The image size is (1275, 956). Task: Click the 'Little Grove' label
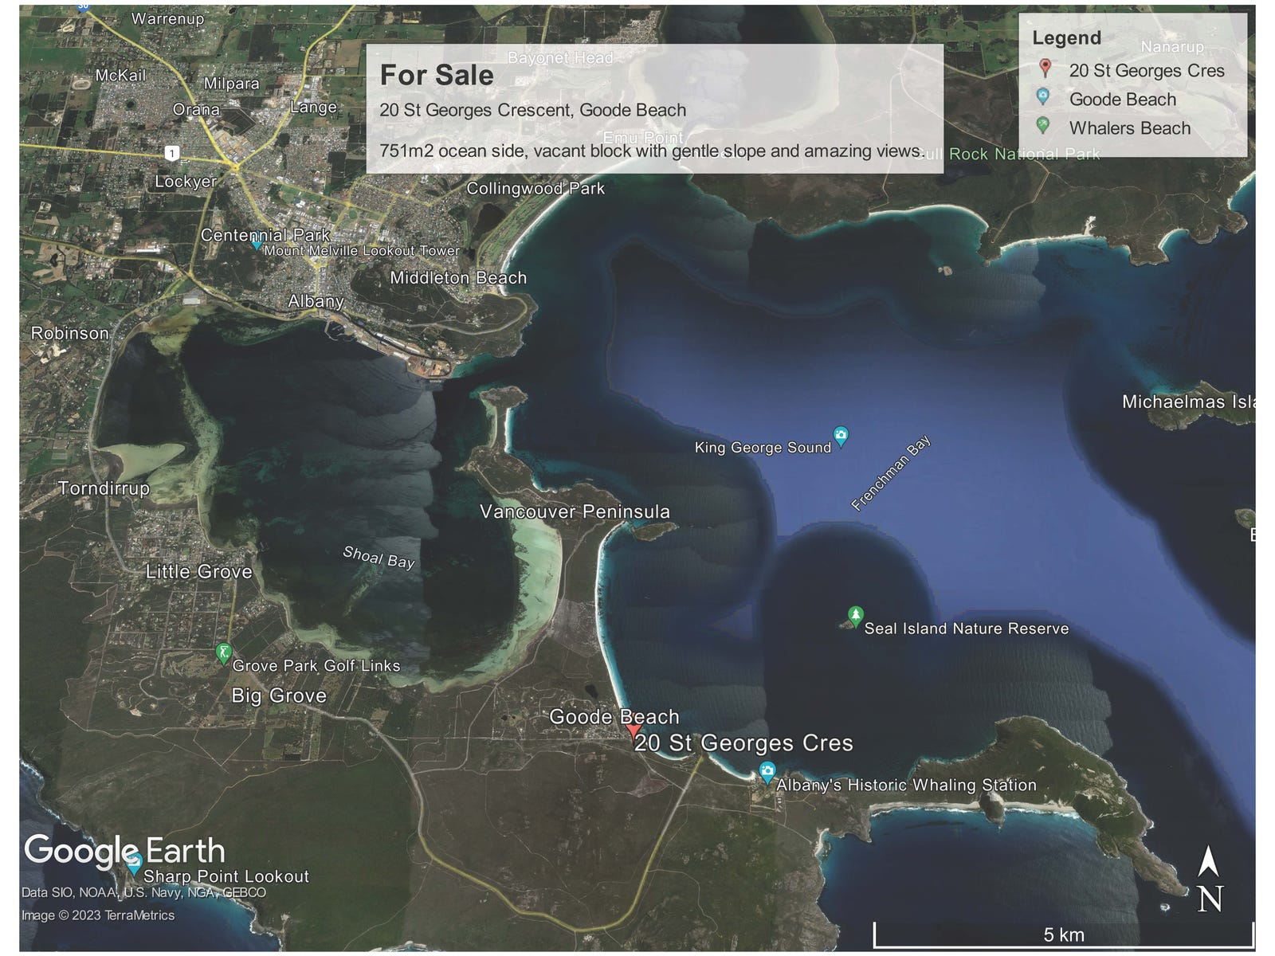click(x=198, y=571)
